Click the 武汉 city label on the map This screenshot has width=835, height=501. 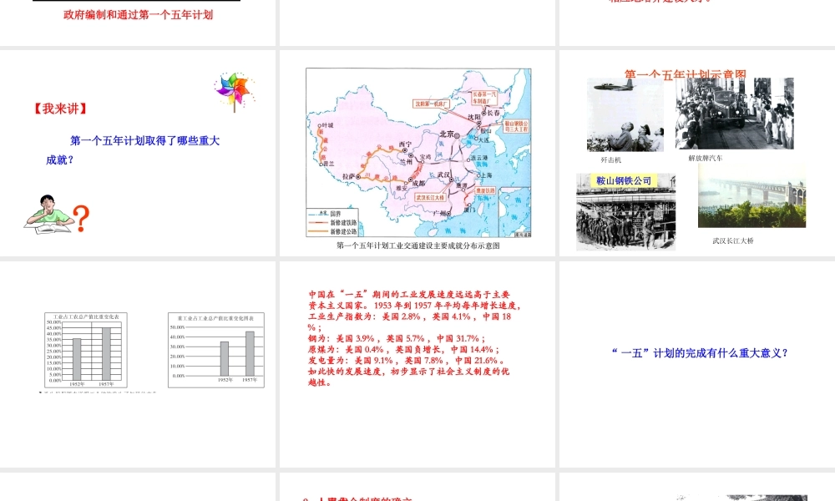pos(443,175)
